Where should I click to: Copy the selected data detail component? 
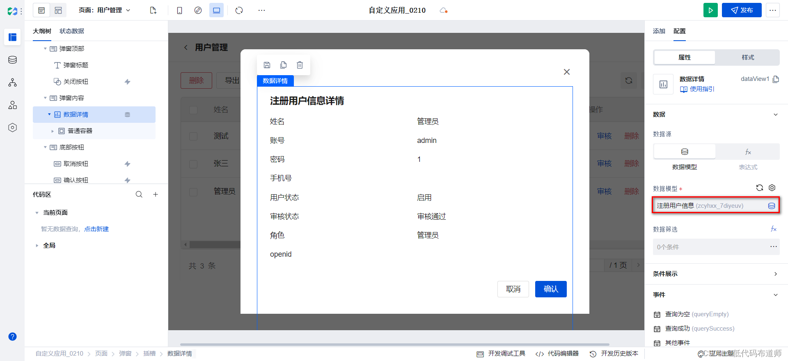pyautogui.click(x=283, y=65)
